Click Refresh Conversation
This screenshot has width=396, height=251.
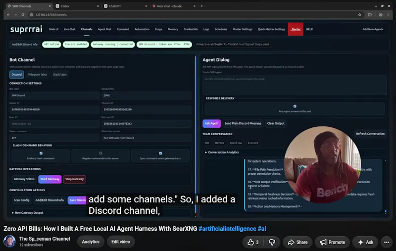tap(370, 134)
